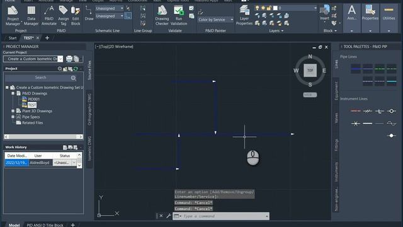Click the Assign Tag tool
The width and height of the screenshot is (403, 227).
coord(63,16)
